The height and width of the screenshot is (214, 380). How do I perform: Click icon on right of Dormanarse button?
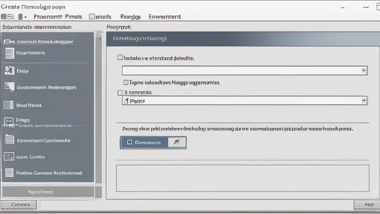pos(177,142)
